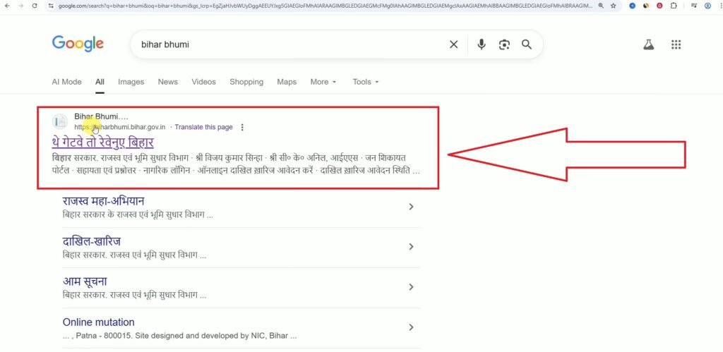Open site information icon in address bar
This screenshot has width=723, height=352.
tap(51, 6)
